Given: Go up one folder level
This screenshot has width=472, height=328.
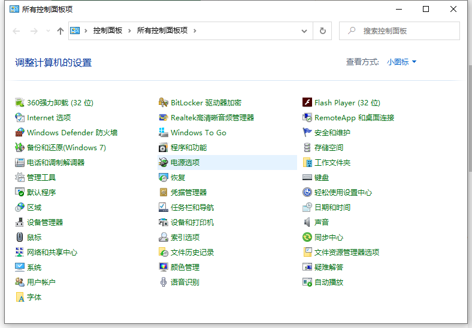Looking at the screenshot, I should (60, 31).
